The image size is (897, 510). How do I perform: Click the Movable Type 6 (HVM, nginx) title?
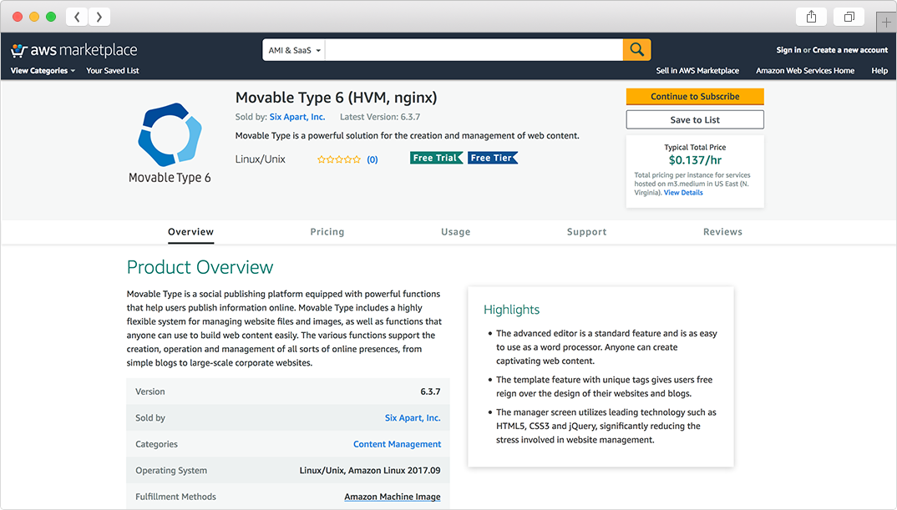coord(337,98)
